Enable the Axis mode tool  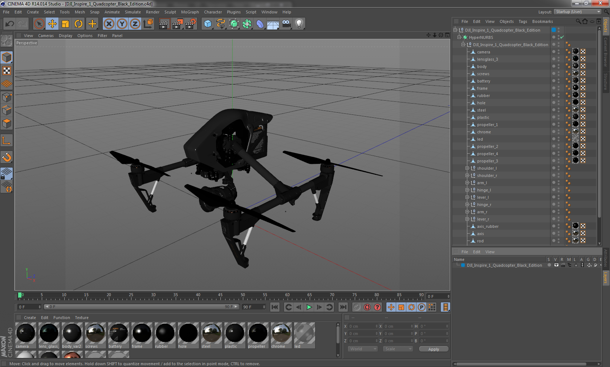(7, 141)
